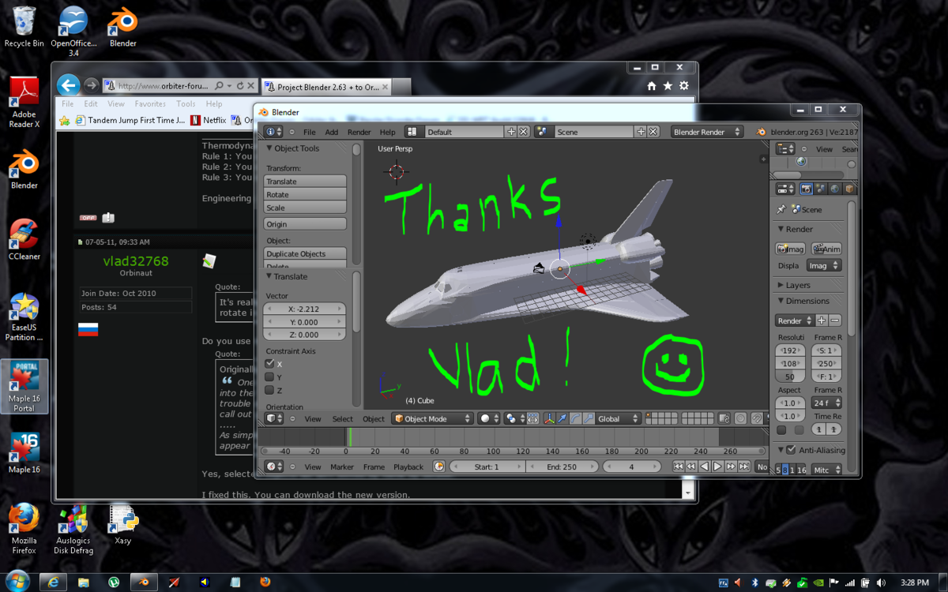The height and width of the screenshot is (592, 948).
Task: Click the green current frame marker in timeline
Action: (351, 437)
